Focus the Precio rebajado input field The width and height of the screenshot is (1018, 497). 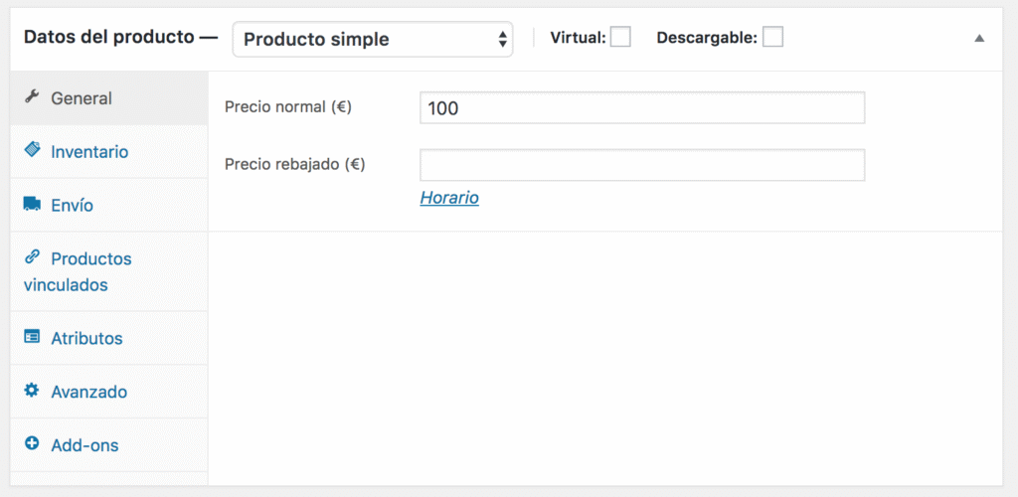pyautogui.click(x=642, y=165)
